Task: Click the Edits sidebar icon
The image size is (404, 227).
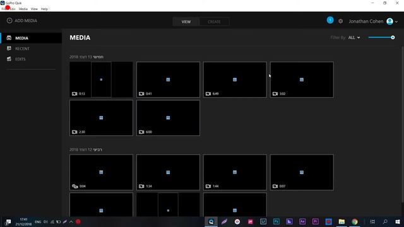Action: (9, 59)
